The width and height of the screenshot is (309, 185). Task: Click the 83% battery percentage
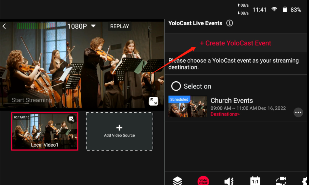(296, 10)
